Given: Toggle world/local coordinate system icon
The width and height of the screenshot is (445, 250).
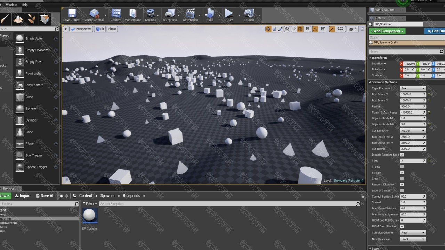Looking at the screenshot, I should (x=287, y=29).
